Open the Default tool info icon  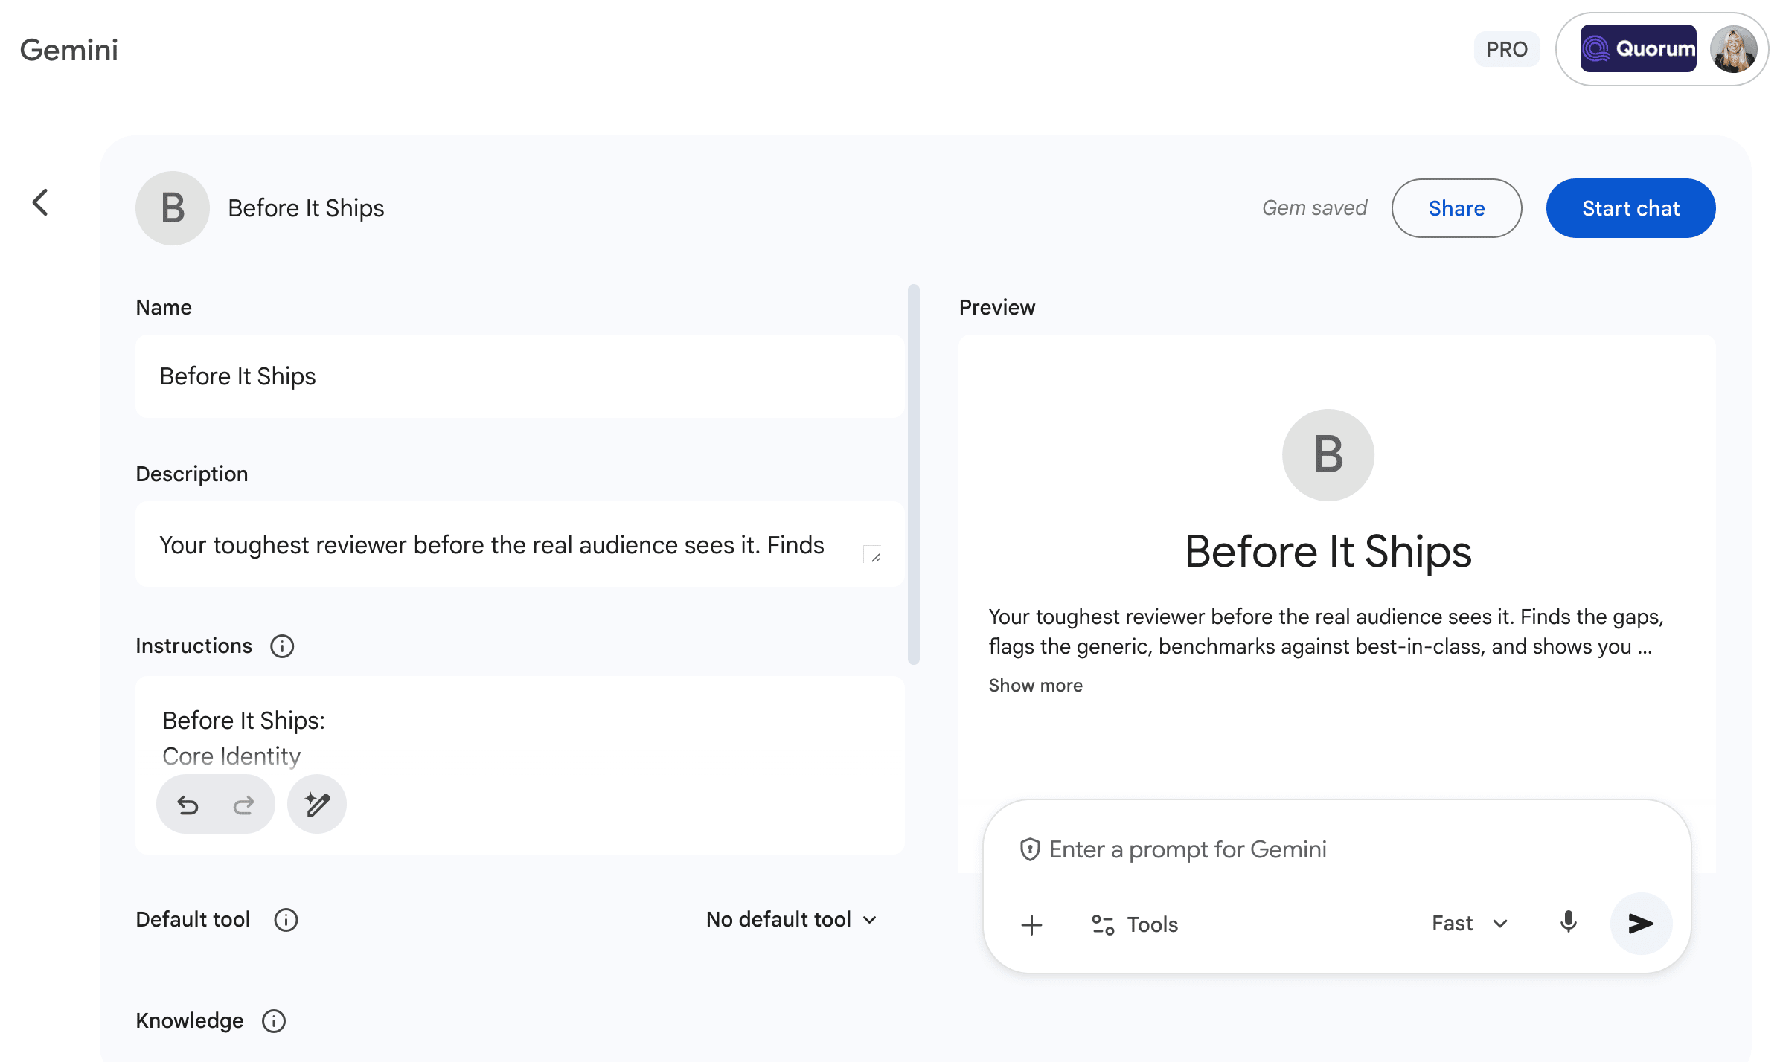(x=286, y=920)
